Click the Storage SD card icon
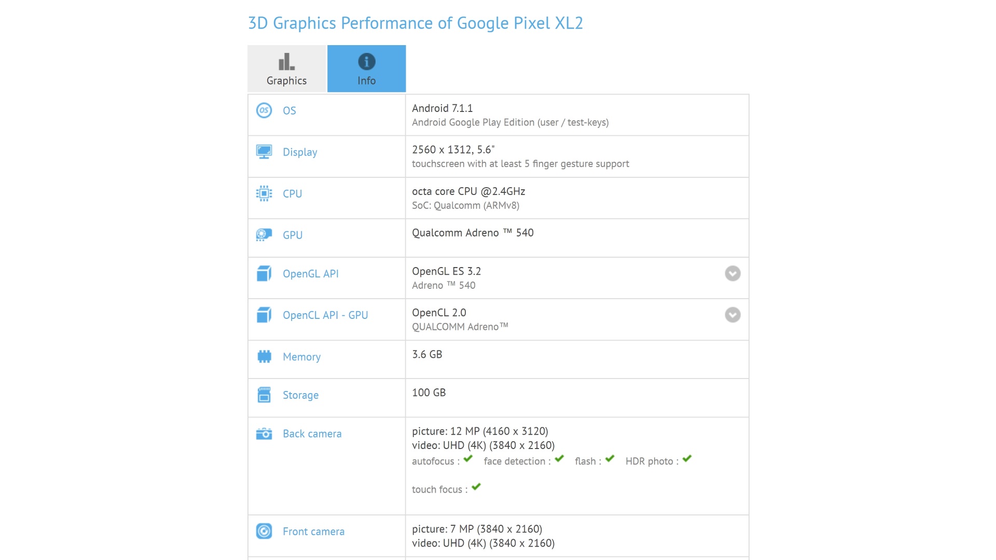996x560 pixels. [264, 395]
